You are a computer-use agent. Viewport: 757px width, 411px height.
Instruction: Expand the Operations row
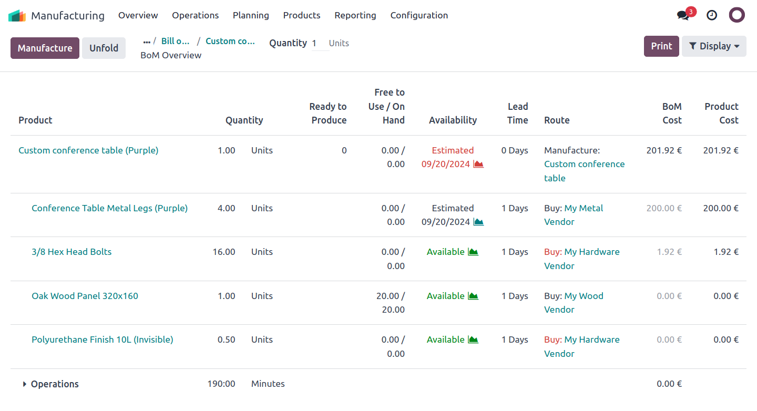coord(25,384)
